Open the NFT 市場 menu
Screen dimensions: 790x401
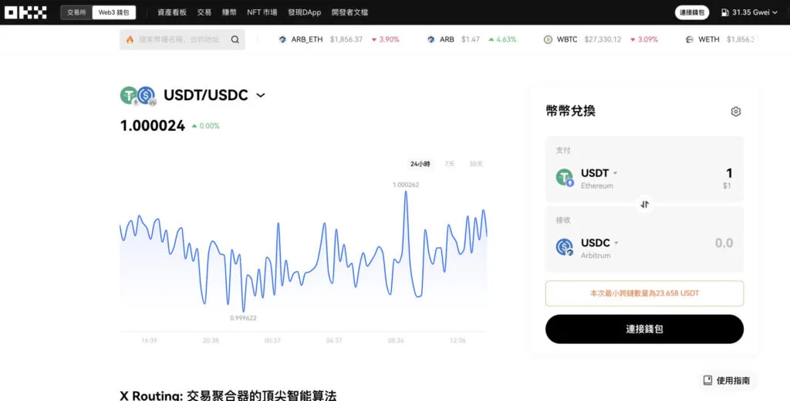262,12
